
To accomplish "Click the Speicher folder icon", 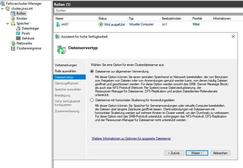I will (13, 23).
